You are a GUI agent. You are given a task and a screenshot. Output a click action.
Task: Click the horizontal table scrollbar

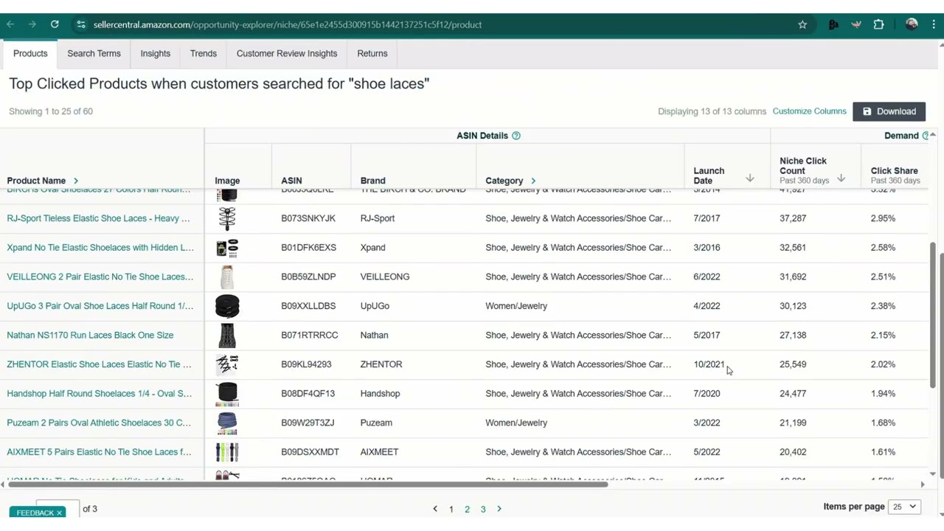[x=308, y=485]
